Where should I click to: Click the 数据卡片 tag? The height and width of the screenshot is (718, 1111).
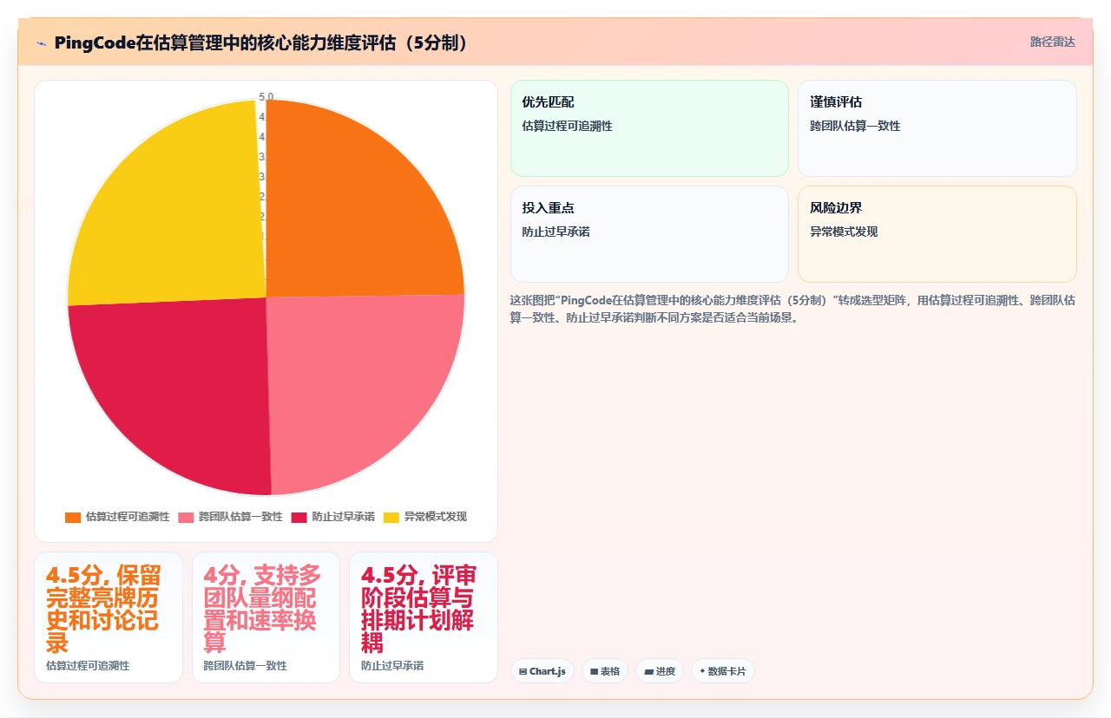click(x=723, y=671)
